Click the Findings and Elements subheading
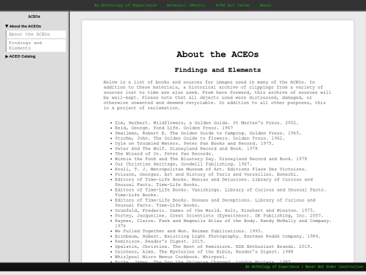This screenshot has height=275, width=366. pyautogui.click(x=218, y=70)
